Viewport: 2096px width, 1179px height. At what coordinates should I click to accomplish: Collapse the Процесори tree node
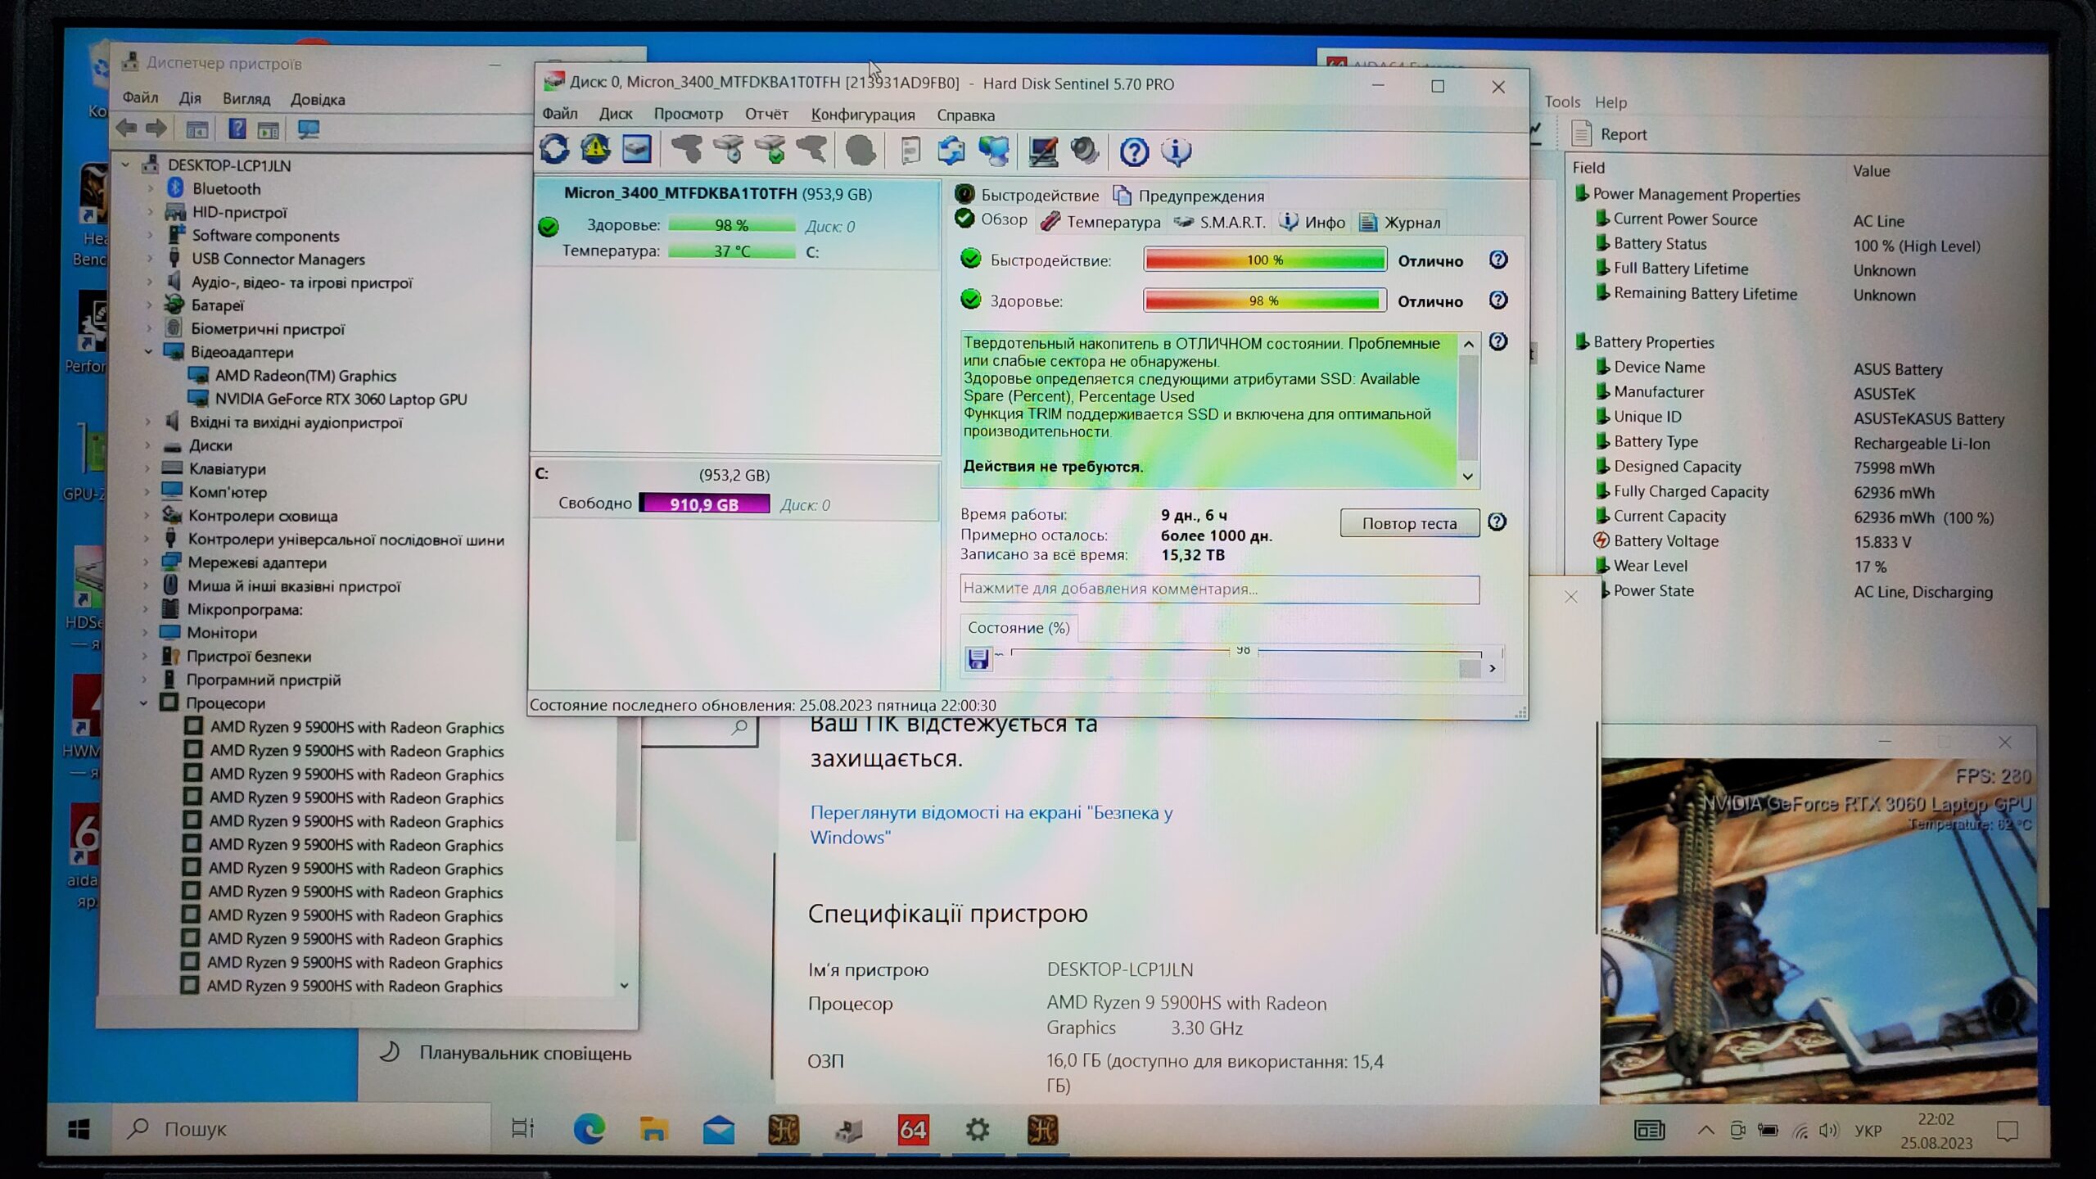(144, 702)
